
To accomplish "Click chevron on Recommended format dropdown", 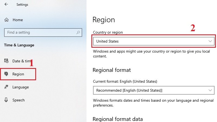I will [210, 90].
